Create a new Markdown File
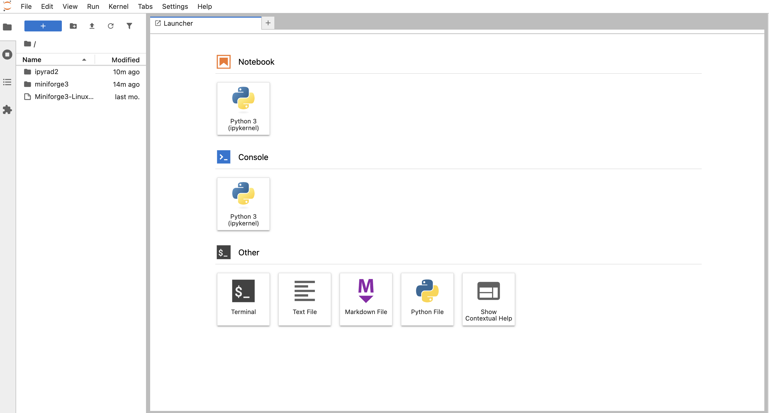The height and width of the screenshot is (413, 769). click(x=366, y=299)
